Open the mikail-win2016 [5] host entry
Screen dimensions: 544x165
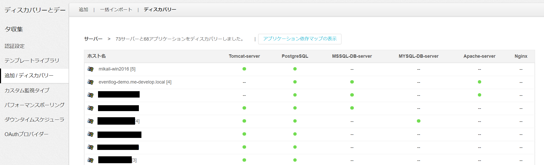(x=117, y=69)
